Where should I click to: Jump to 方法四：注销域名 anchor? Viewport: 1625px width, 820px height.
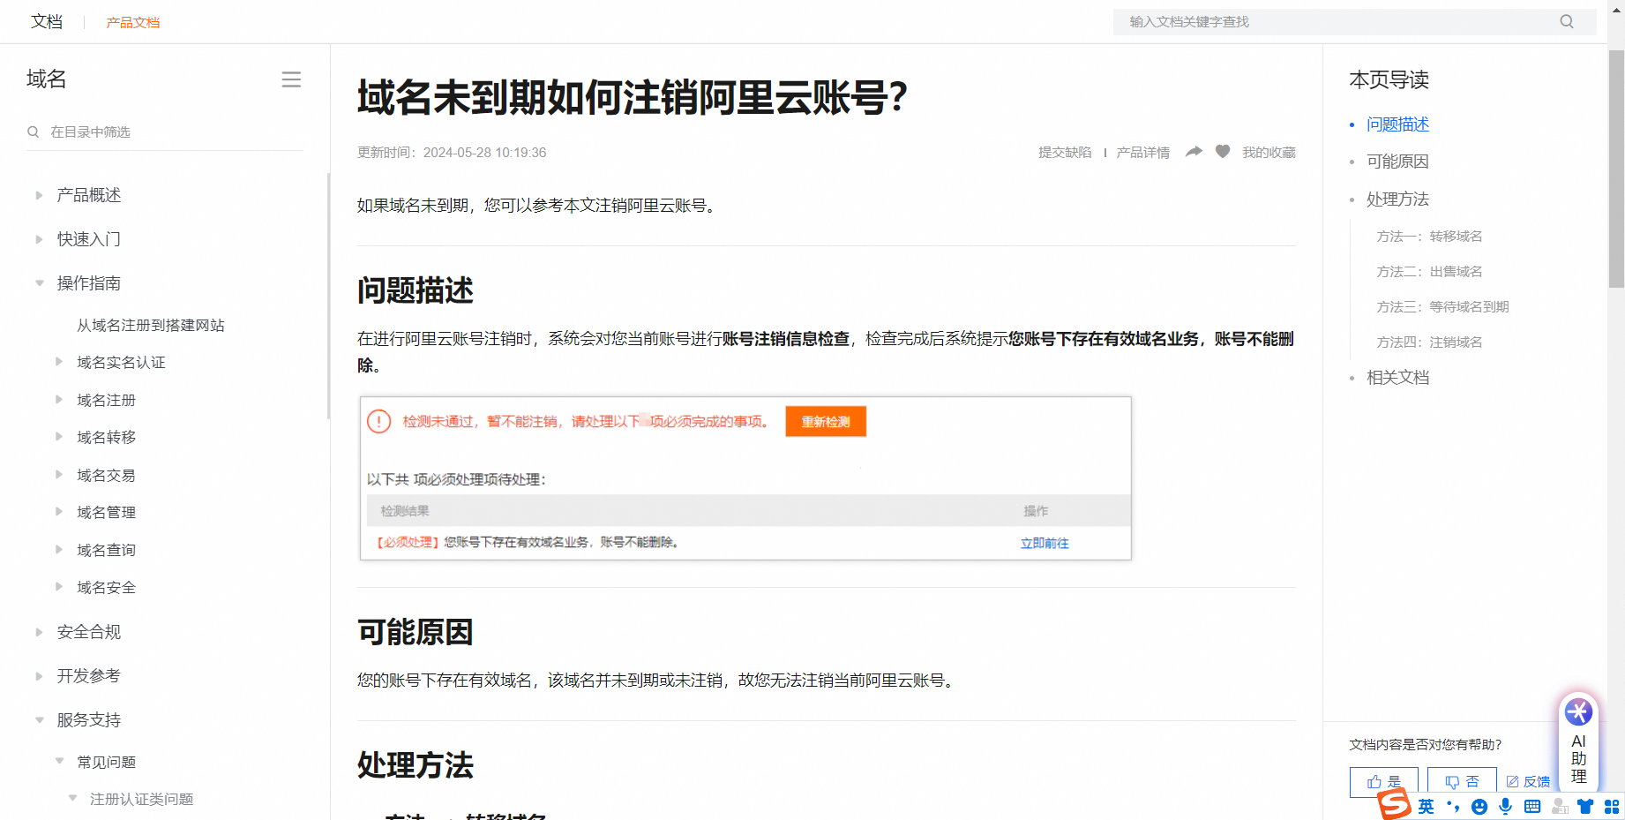(x=1429, y=342)
